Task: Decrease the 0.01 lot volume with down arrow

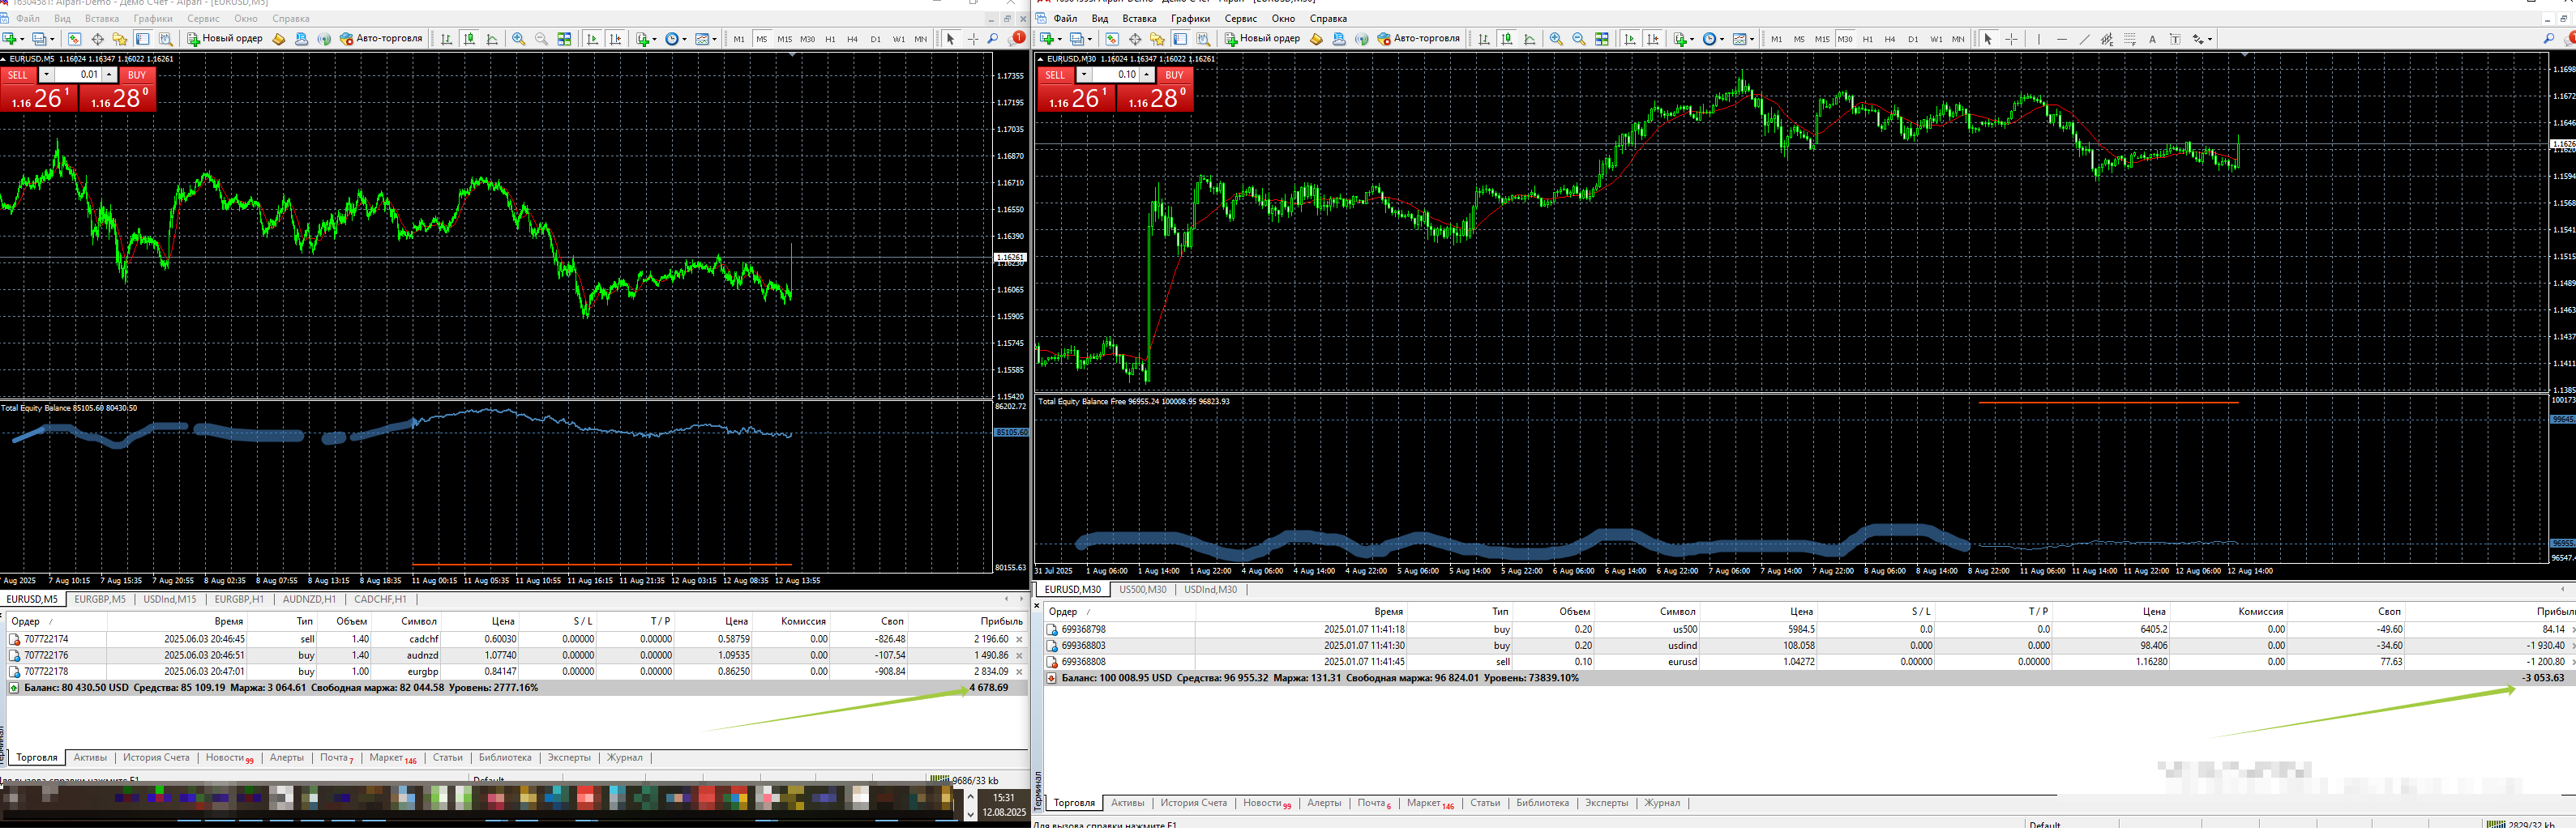Action: pos(46,75)
